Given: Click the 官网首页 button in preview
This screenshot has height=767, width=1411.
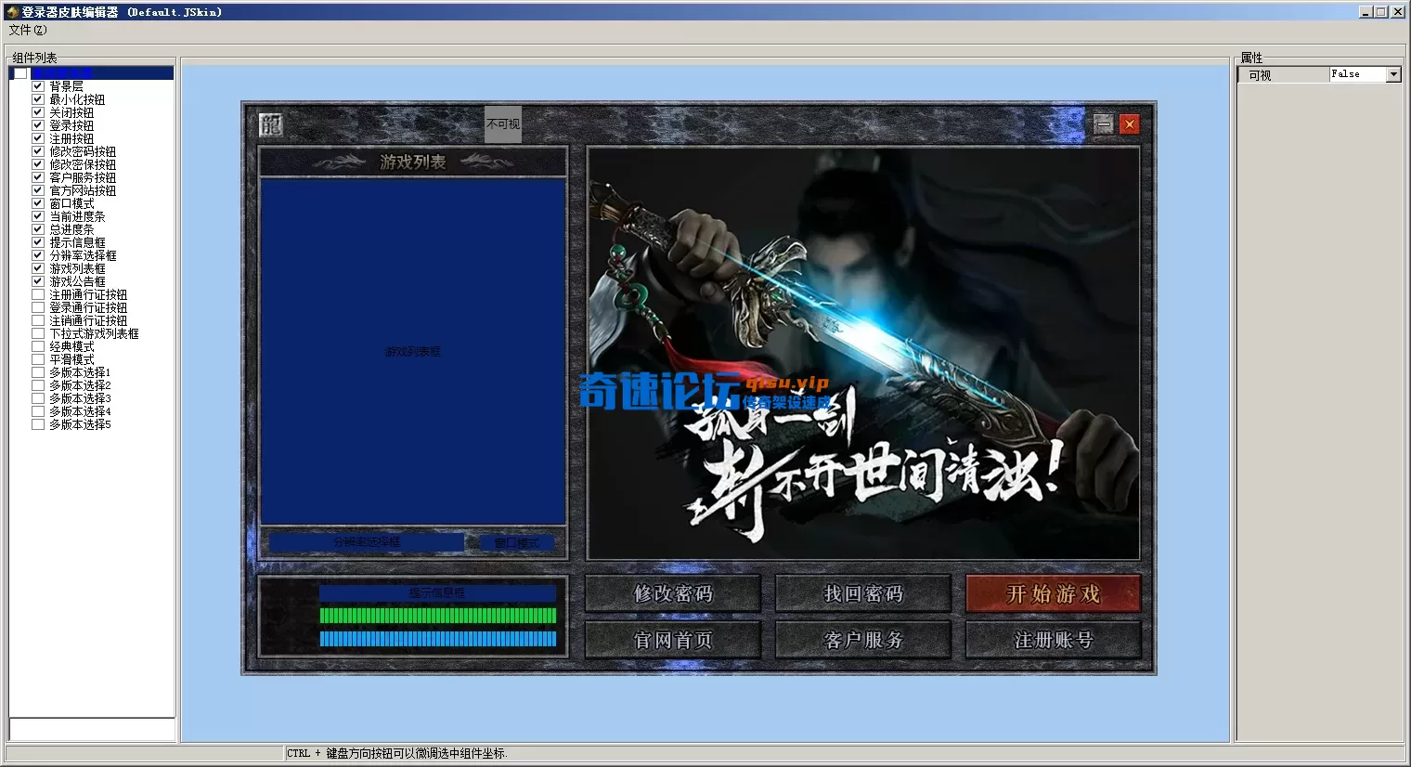Looking at the screenshot, I should 672,639.
